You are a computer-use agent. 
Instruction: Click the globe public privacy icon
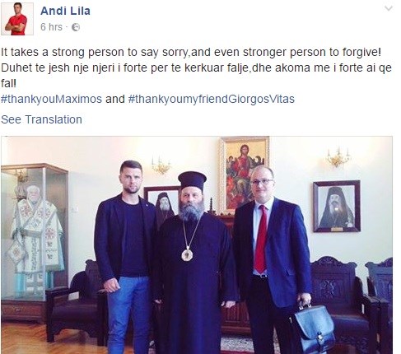(76, 27)
